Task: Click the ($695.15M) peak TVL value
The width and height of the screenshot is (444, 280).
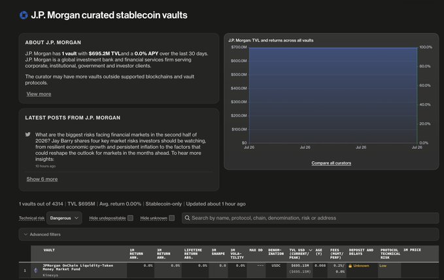Action: tap(300, 272)
